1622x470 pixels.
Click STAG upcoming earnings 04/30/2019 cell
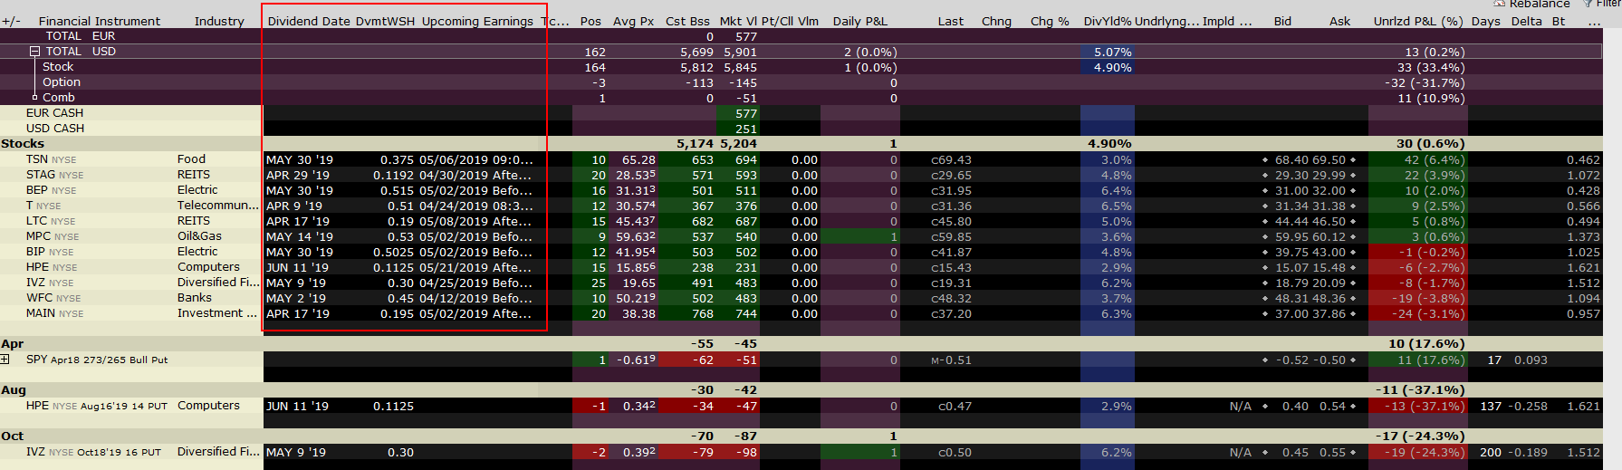[475, 176]
